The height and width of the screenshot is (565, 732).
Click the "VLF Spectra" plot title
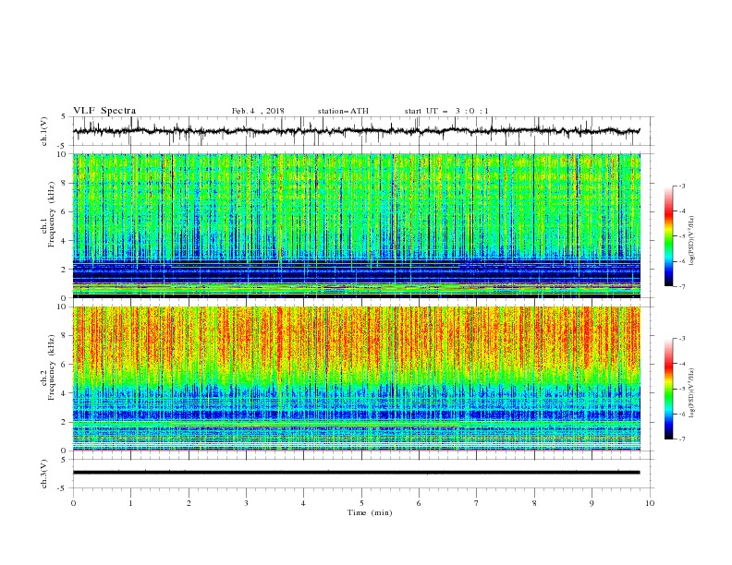tap(104, 111)
